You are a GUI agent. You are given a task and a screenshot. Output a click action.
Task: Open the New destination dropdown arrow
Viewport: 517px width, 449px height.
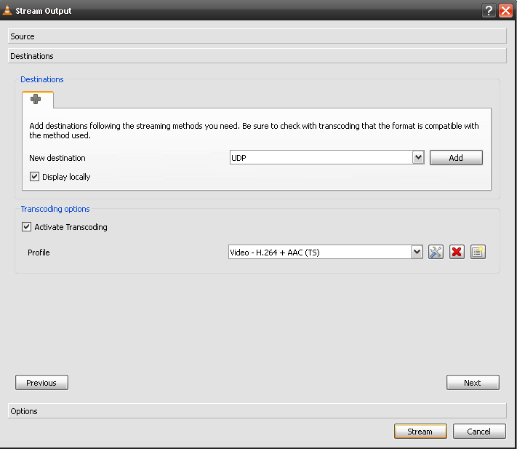[418, 157]
